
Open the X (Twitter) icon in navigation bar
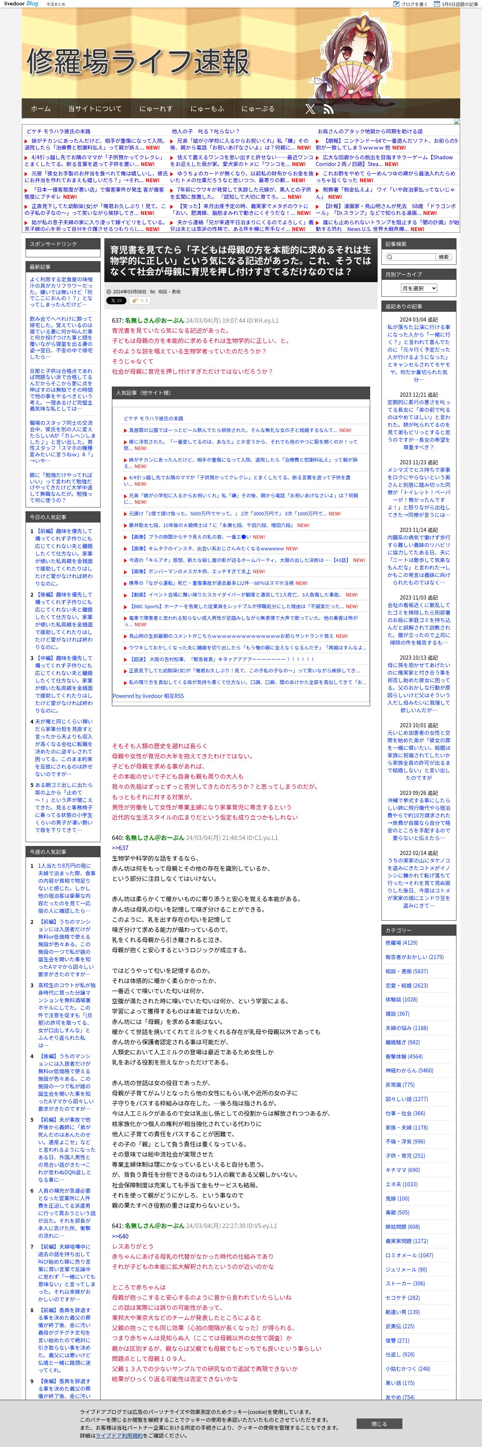coord(310,109)
